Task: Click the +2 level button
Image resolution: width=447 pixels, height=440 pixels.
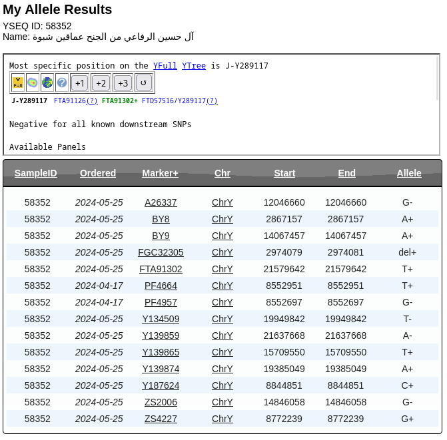Action: tap(101, 83)
